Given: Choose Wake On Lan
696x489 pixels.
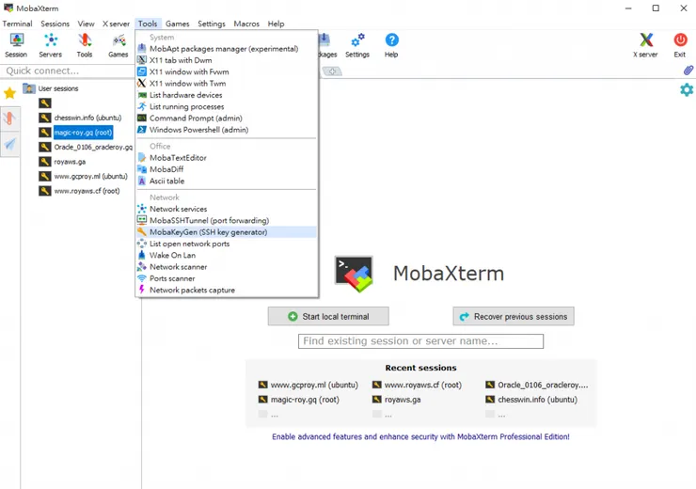Looking at the screenshot, I should [x=227, y=255].
